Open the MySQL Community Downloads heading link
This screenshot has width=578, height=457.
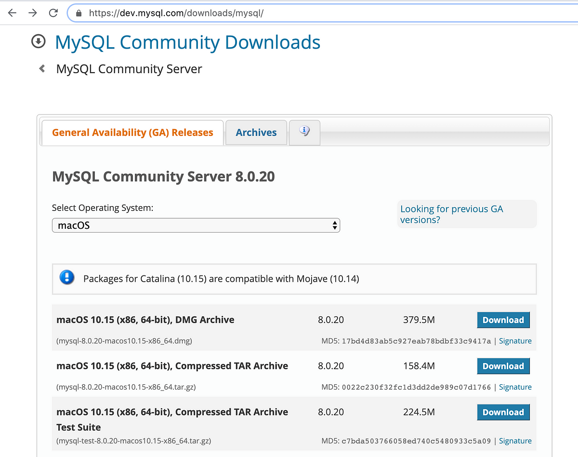pos(187,42)
